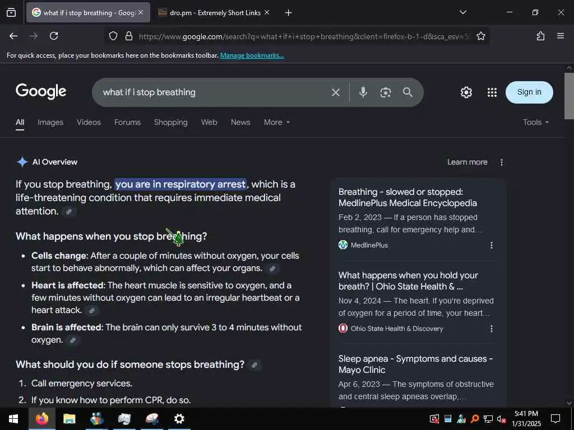The height and width of the screenshot is (430, 574).
Task: Expand the list all tabs chevron
Action: 462,12
